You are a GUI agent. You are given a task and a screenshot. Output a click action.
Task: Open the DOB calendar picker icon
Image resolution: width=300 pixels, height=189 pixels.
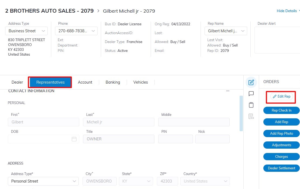coord(74,139)
